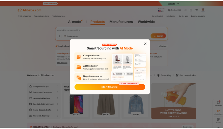
Task: Click the Compare faster orange icon
Action: click(79, 57)
